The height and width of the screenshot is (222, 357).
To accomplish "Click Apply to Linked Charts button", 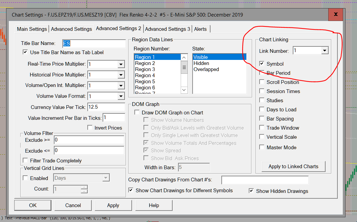I will pyautogui.click(x=293, y=166).
